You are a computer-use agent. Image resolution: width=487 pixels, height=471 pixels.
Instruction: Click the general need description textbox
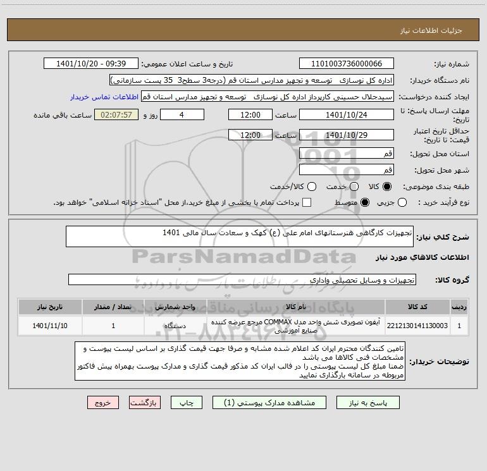coord(240,236)
